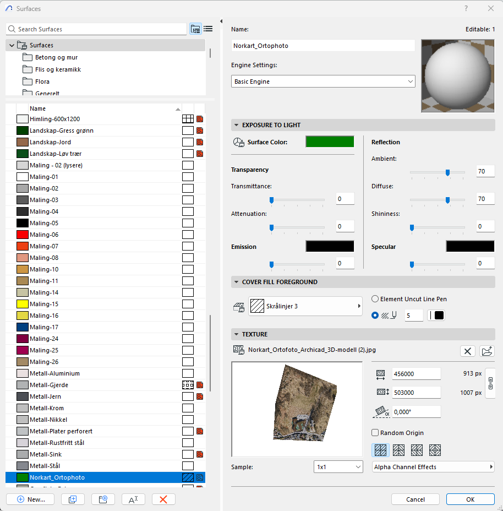Click the rename surface icon button

tap(133, 499)
